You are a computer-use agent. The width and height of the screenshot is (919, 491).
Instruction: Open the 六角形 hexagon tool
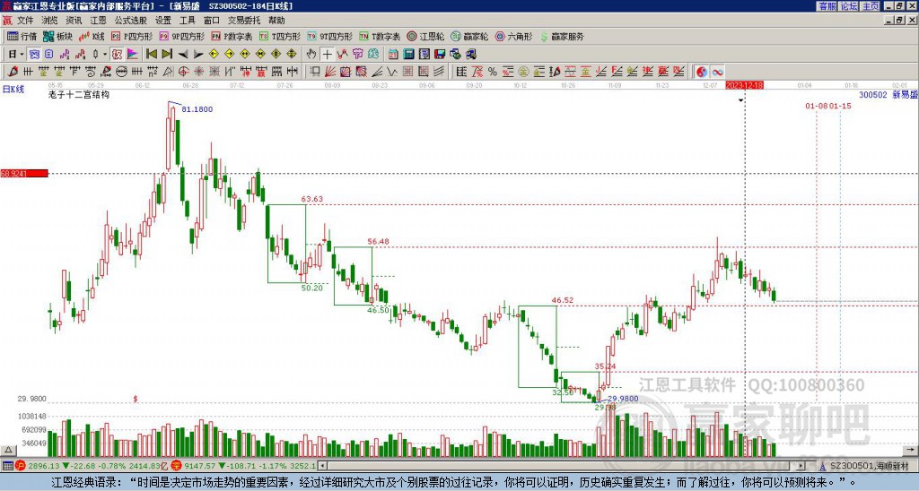513,36
